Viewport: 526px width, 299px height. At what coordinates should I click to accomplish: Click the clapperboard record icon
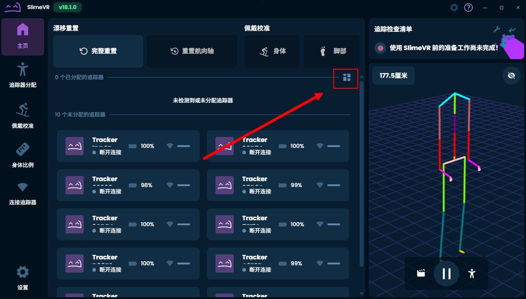[421, 273]
